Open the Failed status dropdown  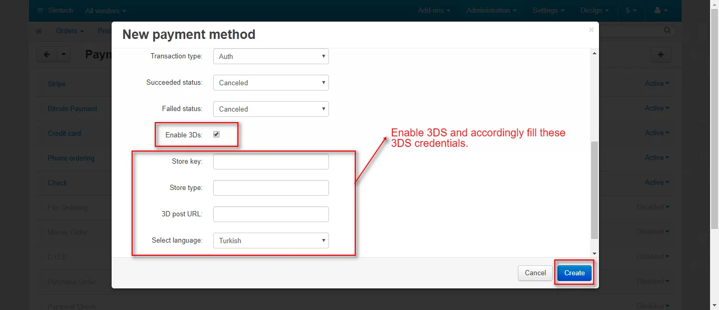coord(271,109)
